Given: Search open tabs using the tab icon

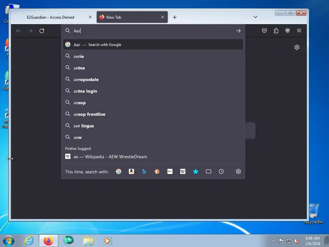Looking at the screenshot, I should (x=208, y=172).
